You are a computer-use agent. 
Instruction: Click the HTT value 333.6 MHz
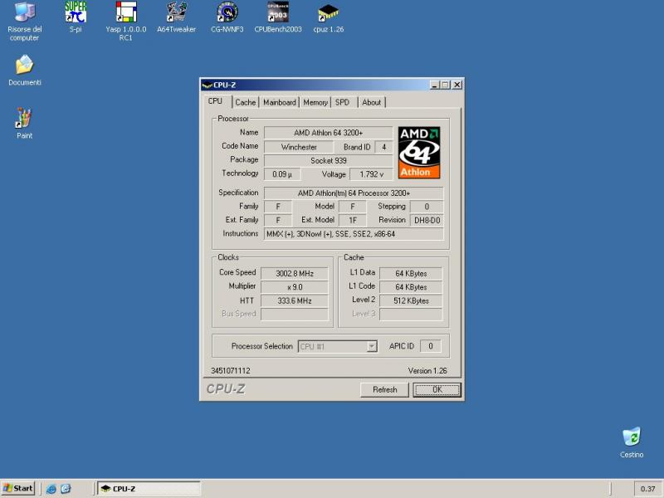coord(295,300)
